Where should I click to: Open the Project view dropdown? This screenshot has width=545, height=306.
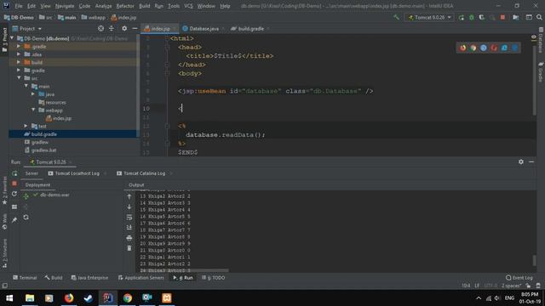(27, 28)
